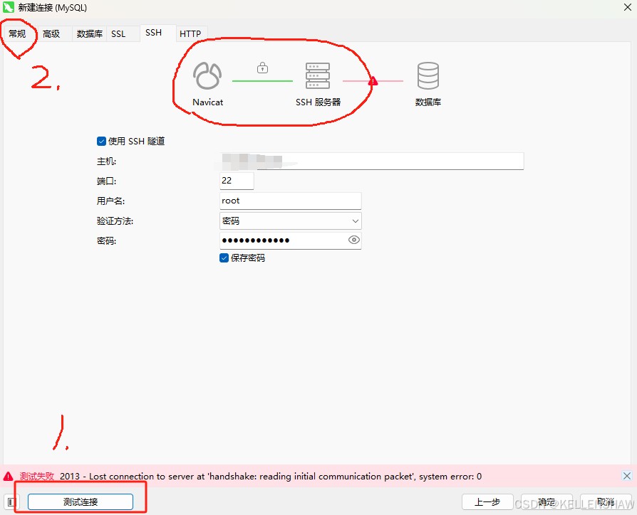Toggle the 保存密码 checkbox
Image resolution: width=637 pixels, height=515 pixels.
[x=224, y=258]
